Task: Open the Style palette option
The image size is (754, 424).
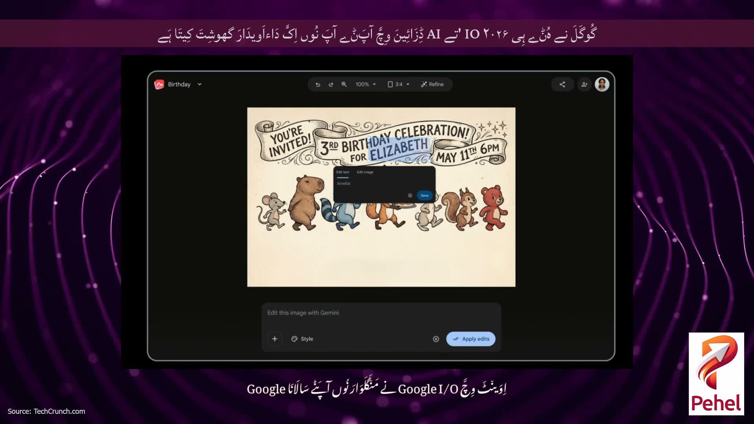Action: pos(302,339)
